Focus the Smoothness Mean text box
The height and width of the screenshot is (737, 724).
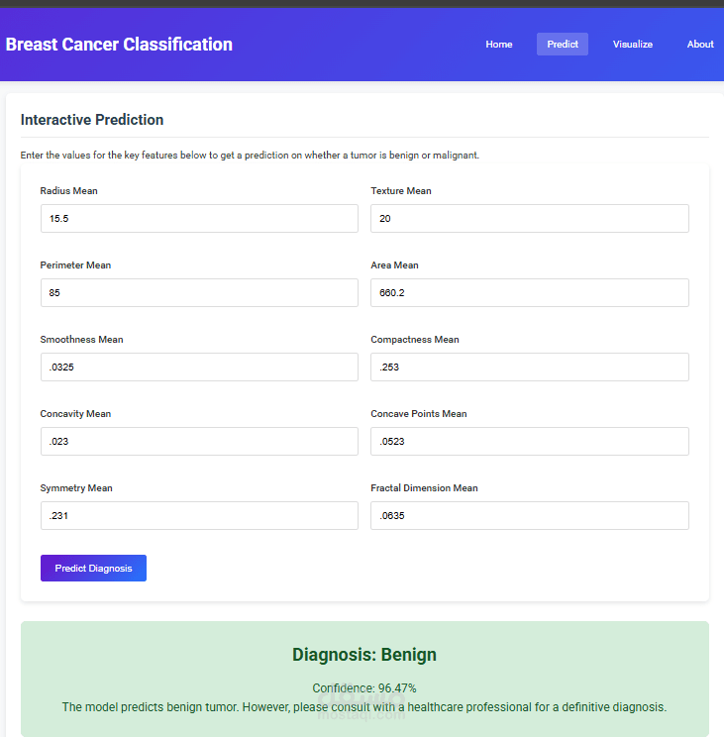tap(199, 368)
